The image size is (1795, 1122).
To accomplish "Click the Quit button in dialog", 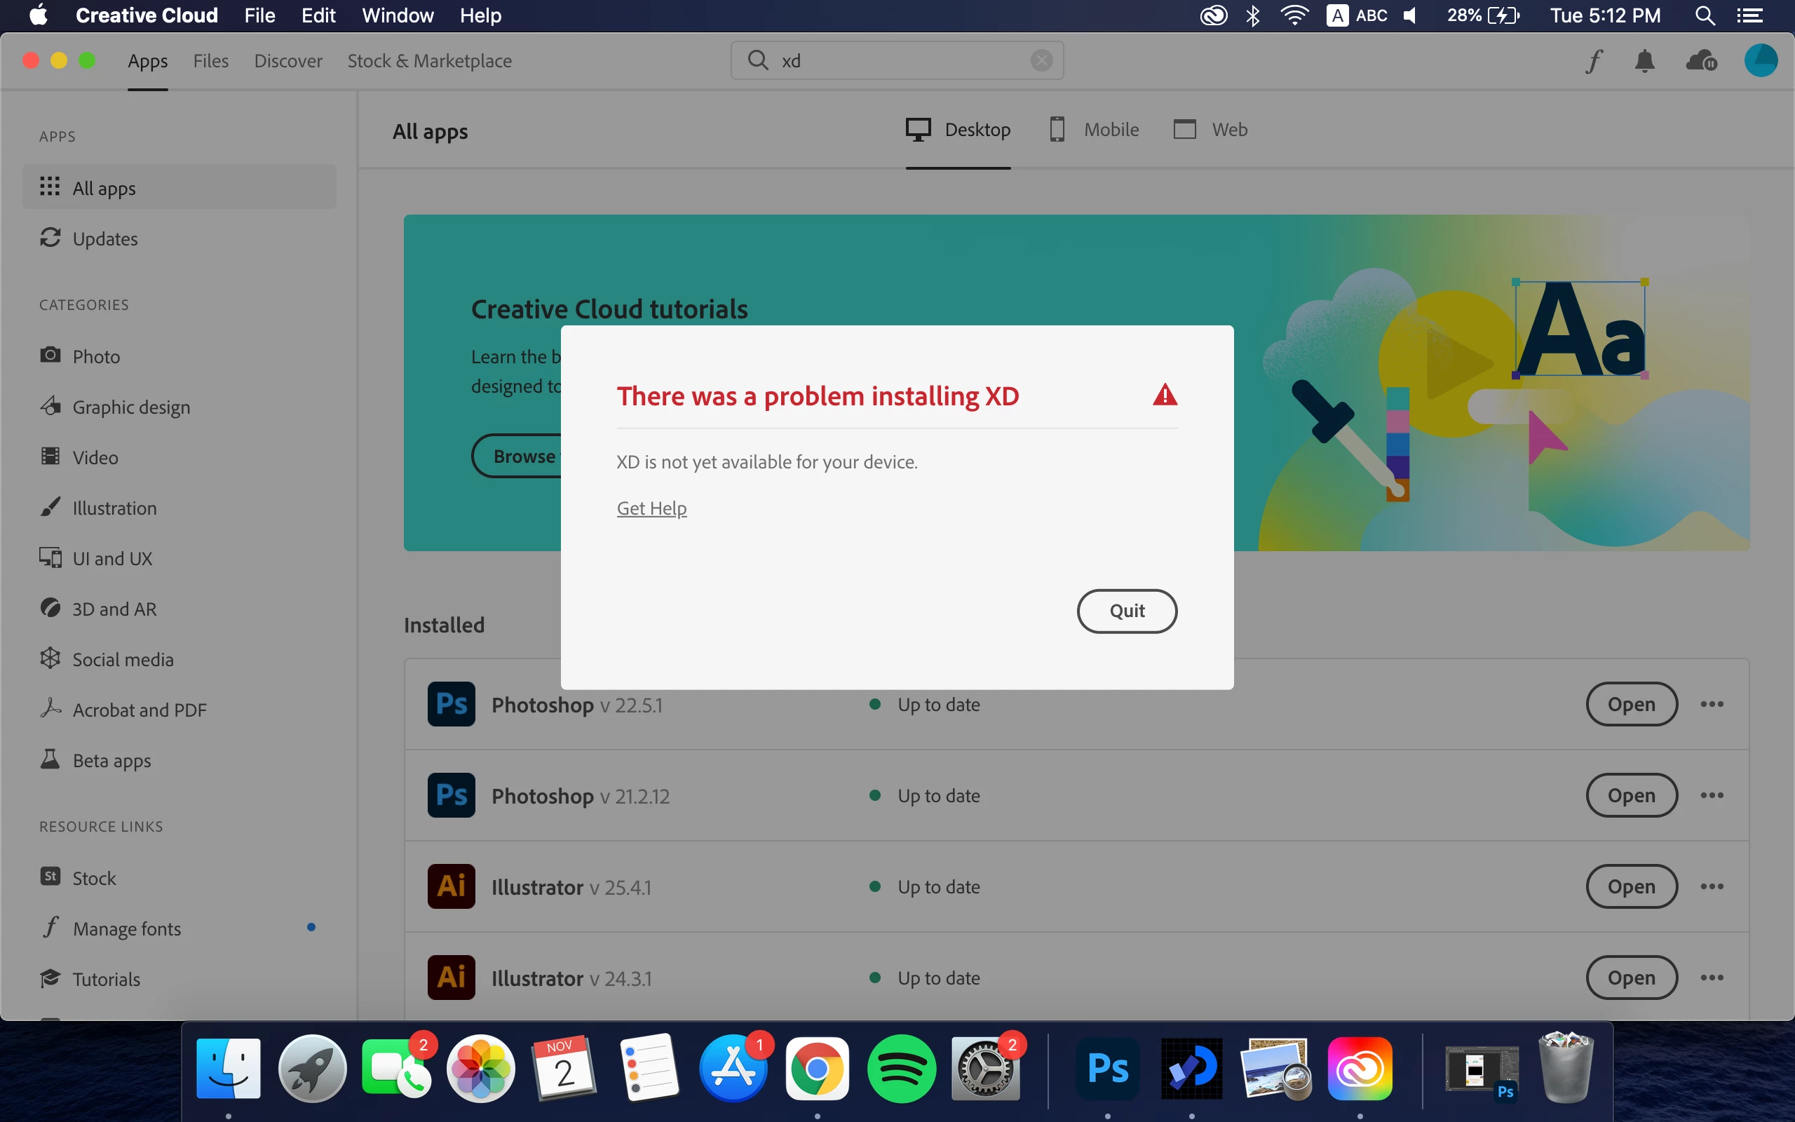I will tap(1126, 611).
